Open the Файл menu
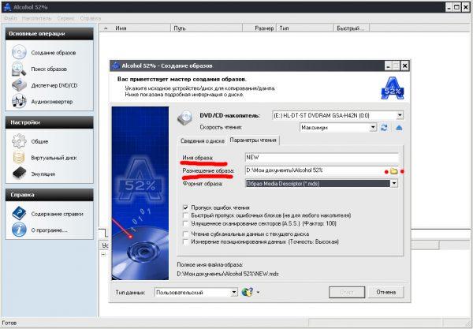The width and height of the screenshot is (473, 329). pyautogui.click(x=10, y=18)
